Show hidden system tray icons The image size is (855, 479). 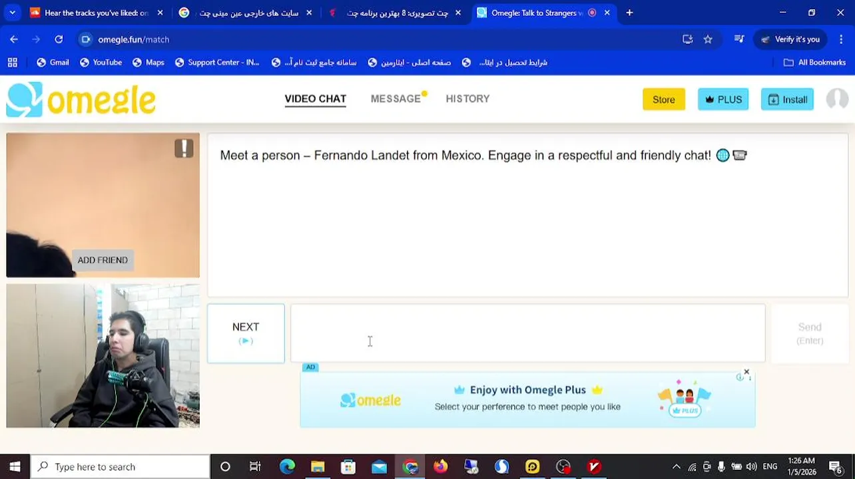[x=677, y=466]
